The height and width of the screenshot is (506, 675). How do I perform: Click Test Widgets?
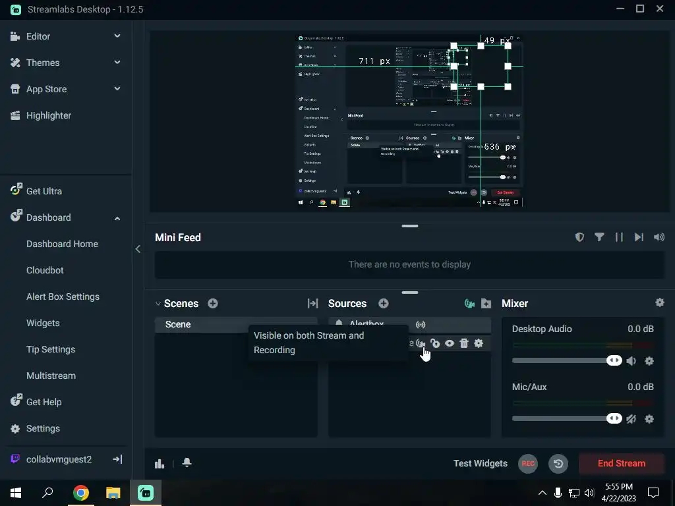tap(481, 463)
